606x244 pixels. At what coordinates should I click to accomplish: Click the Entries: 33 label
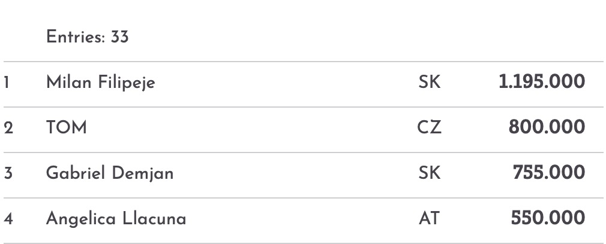pos(88,37)
